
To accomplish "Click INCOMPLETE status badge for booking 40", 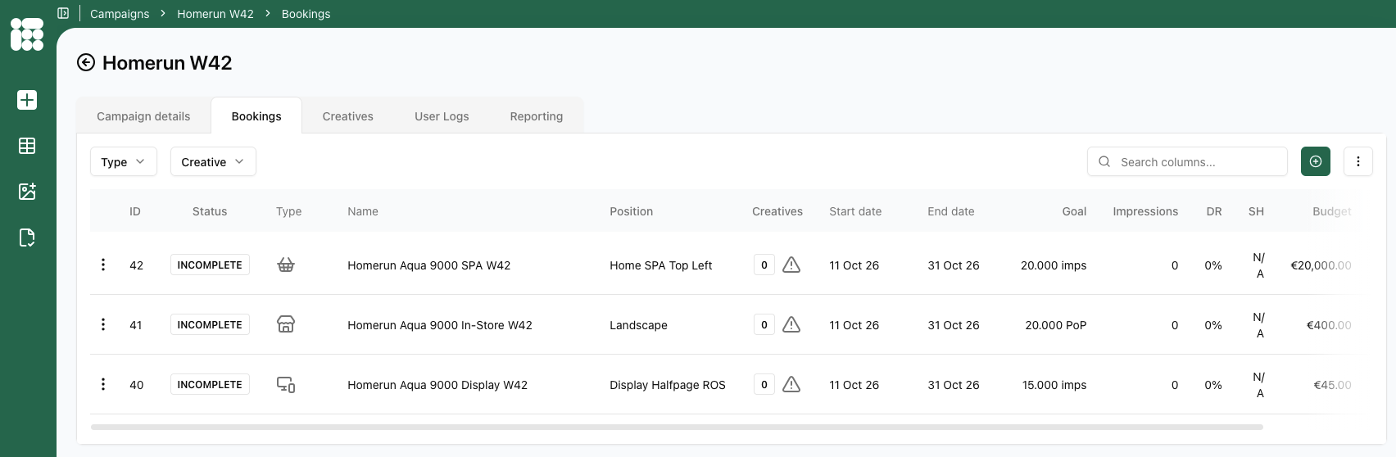I will coord(210,384).
